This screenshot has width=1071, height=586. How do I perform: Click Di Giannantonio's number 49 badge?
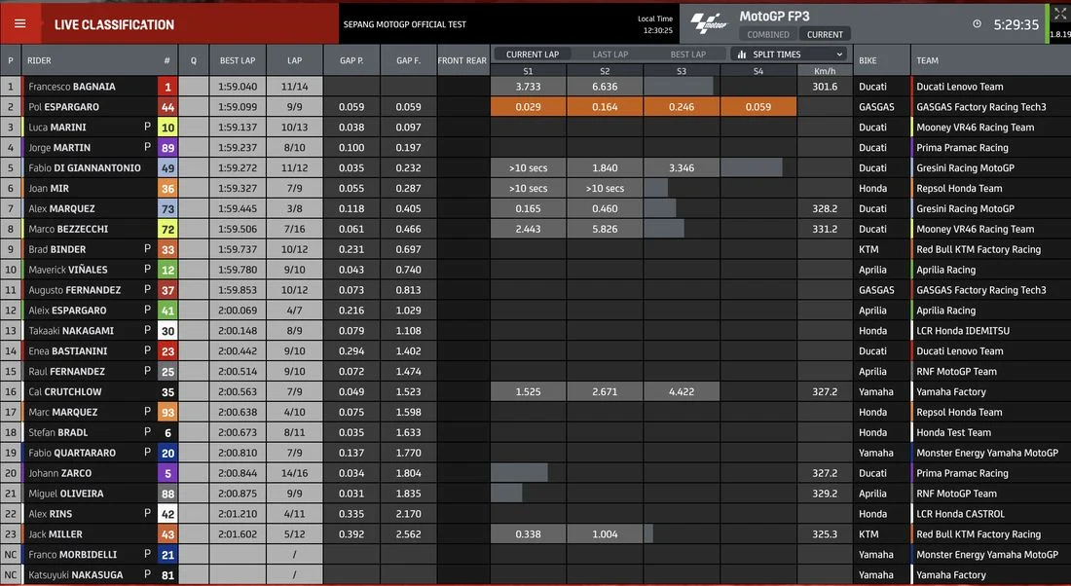(x=167, y=168)
